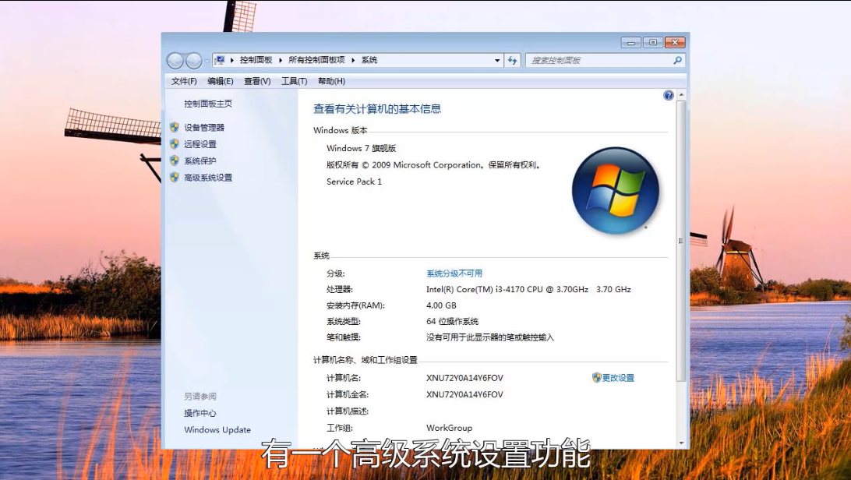
Task: Click 系统分级不可用 link
Action: click(454, 274)
